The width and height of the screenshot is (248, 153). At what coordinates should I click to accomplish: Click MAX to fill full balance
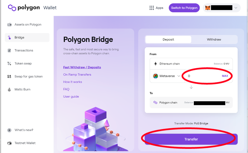[x=225, y=76]
